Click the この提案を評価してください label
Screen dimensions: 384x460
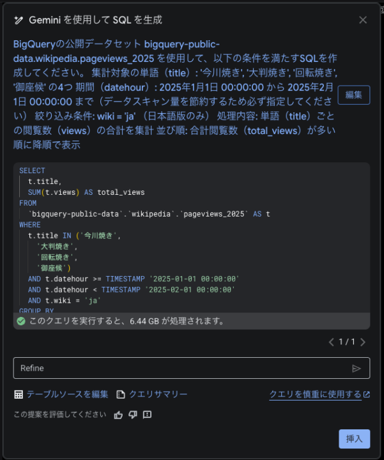coord(60,415)
